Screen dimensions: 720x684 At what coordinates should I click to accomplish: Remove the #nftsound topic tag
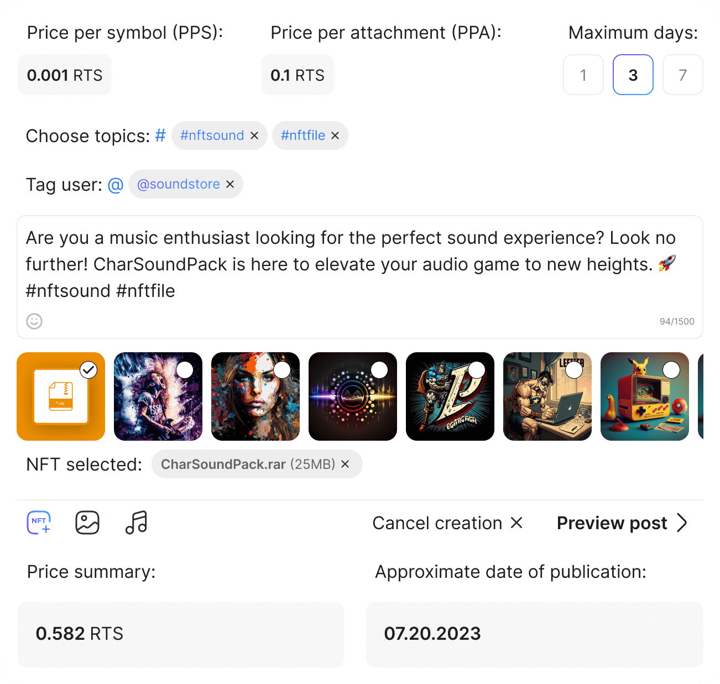(254, 135)
